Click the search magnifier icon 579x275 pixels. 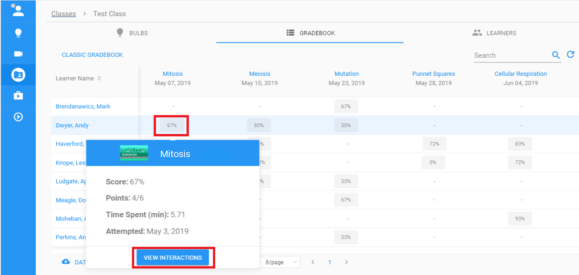tap(555, 55)
